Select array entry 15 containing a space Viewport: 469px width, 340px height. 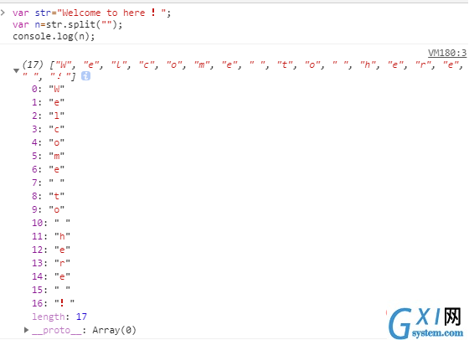pyautogui.click(x=51, y=290)
